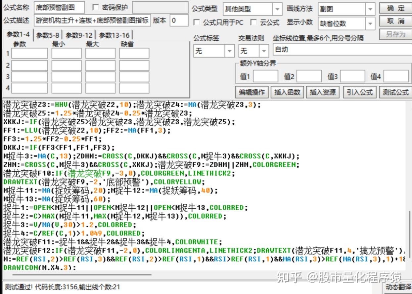Click the 值1 input box
Viewport: 412px width, 294px height.
(x=265, y=76)
